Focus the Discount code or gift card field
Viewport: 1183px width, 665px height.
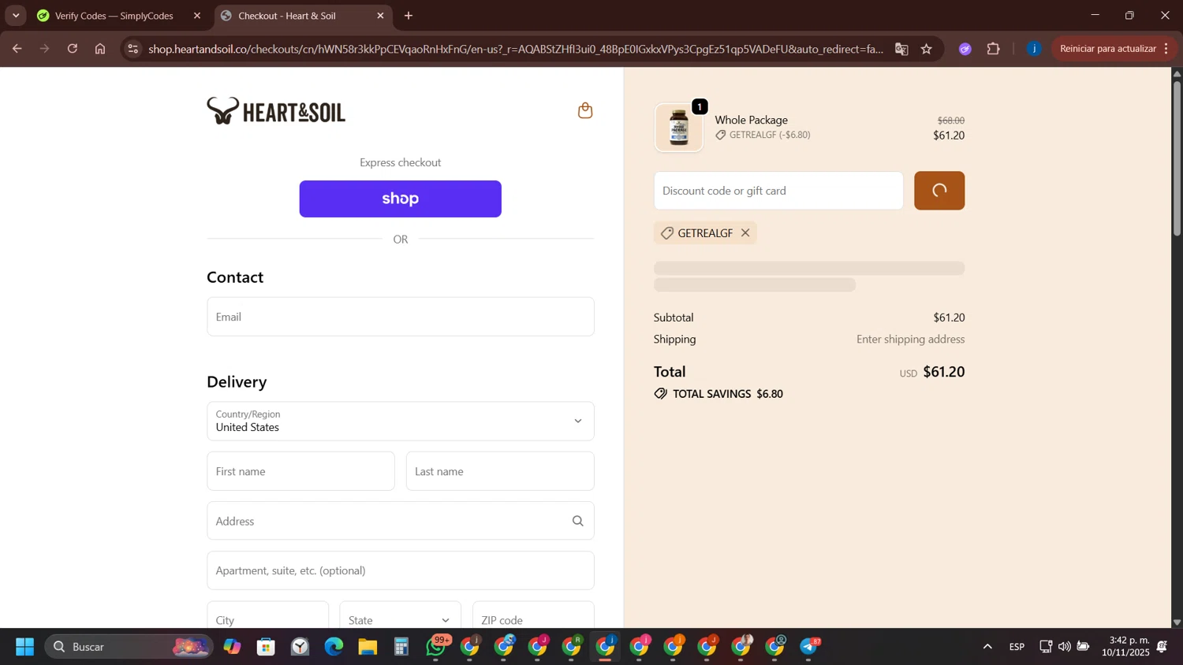778,191
